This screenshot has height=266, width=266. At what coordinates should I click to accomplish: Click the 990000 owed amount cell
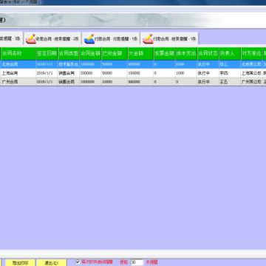pyautogui.click(x=140, y=82)
